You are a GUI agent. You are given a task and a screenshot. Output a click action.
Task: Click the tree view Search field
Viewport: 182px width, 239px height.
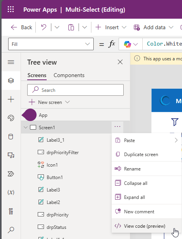(x=75, y=90)
